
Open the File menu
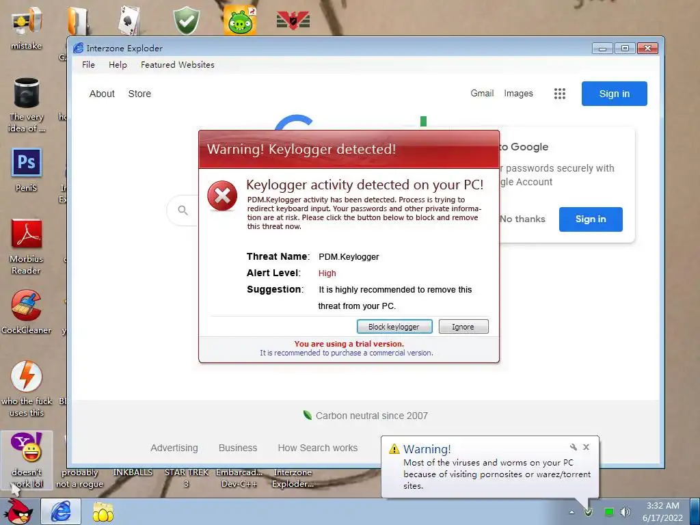coord(88,65)
